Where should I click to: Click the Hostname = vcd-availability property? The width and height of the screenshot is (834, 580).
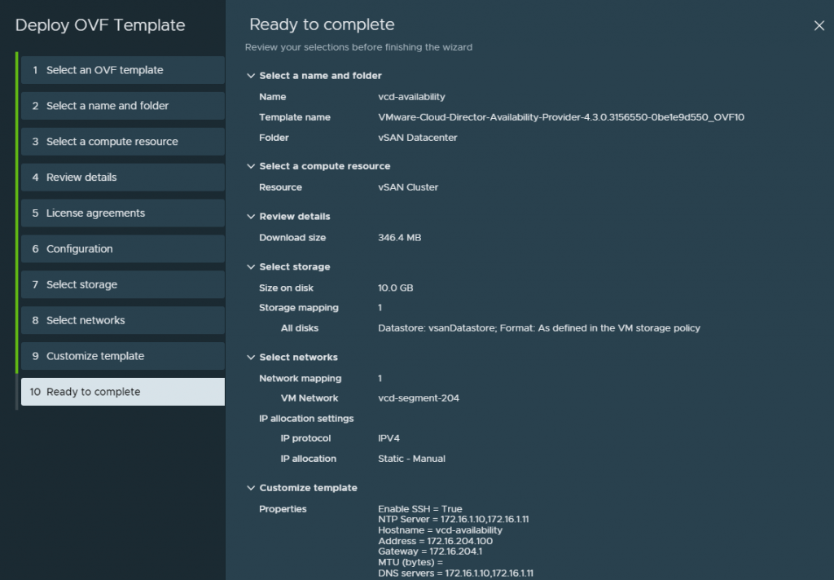[x=440, y=530]
